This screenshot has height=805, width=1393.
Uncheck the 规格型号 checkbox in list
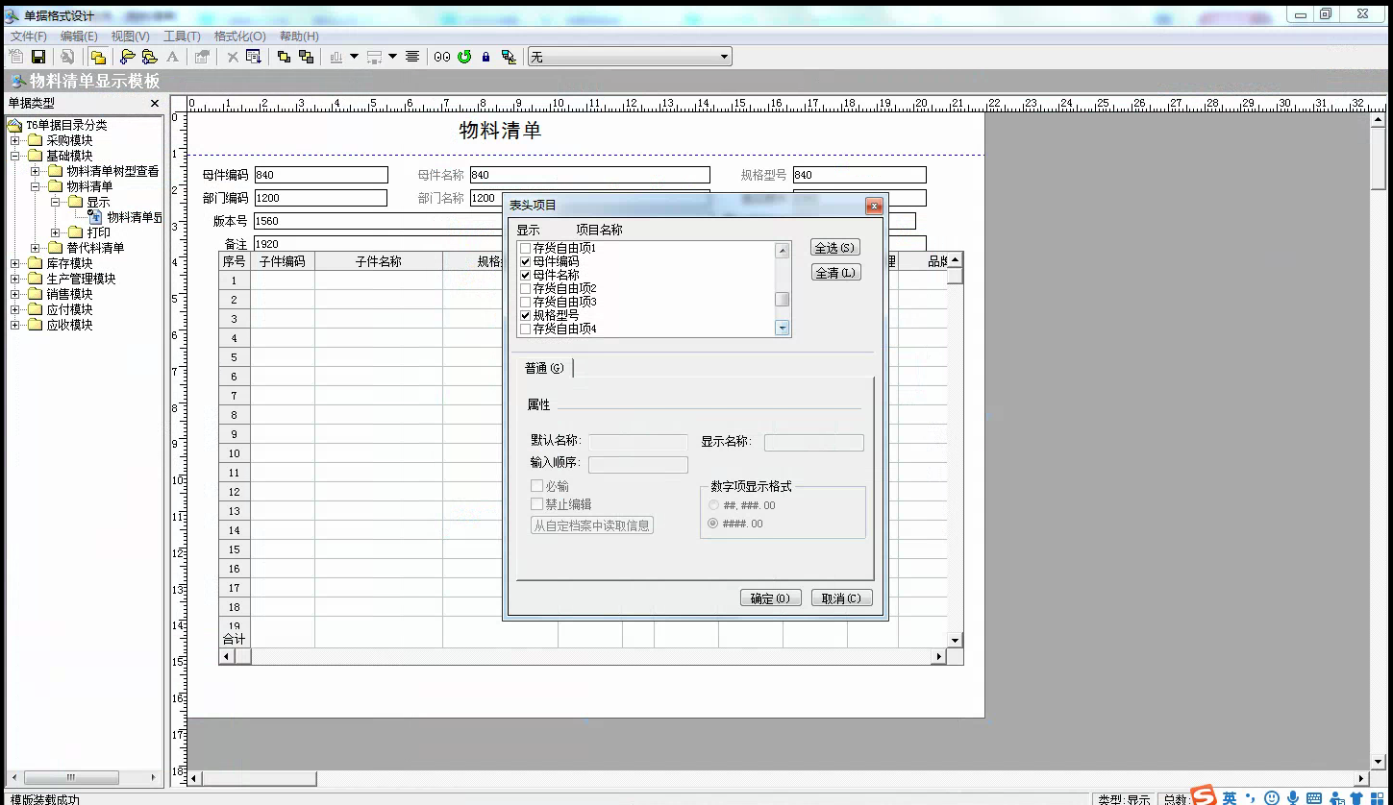[x=525, y=315]
